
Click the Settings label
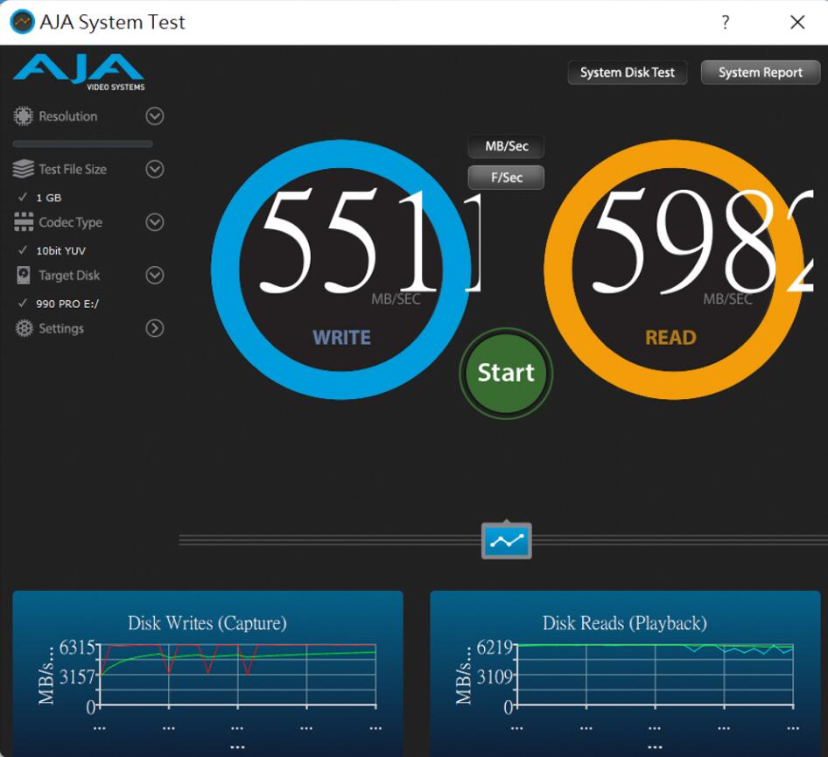[x=61, y=328]
